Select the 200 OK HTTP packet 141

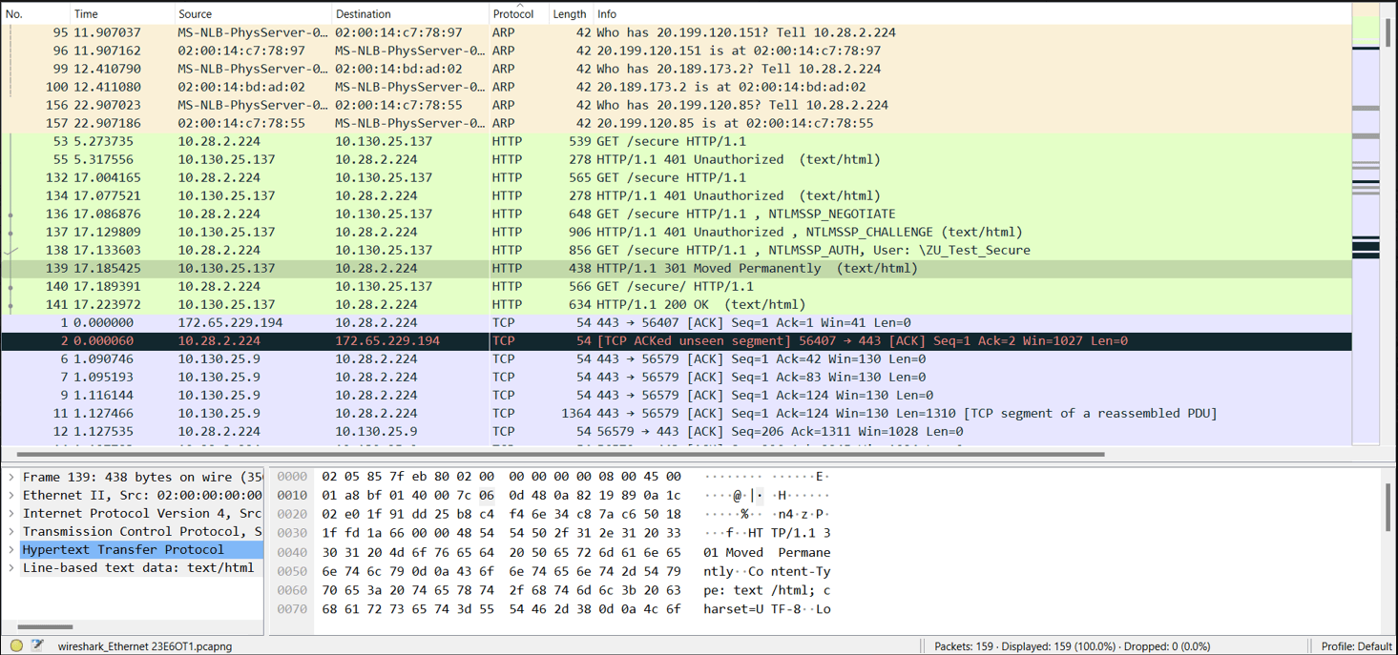point(668,304)
